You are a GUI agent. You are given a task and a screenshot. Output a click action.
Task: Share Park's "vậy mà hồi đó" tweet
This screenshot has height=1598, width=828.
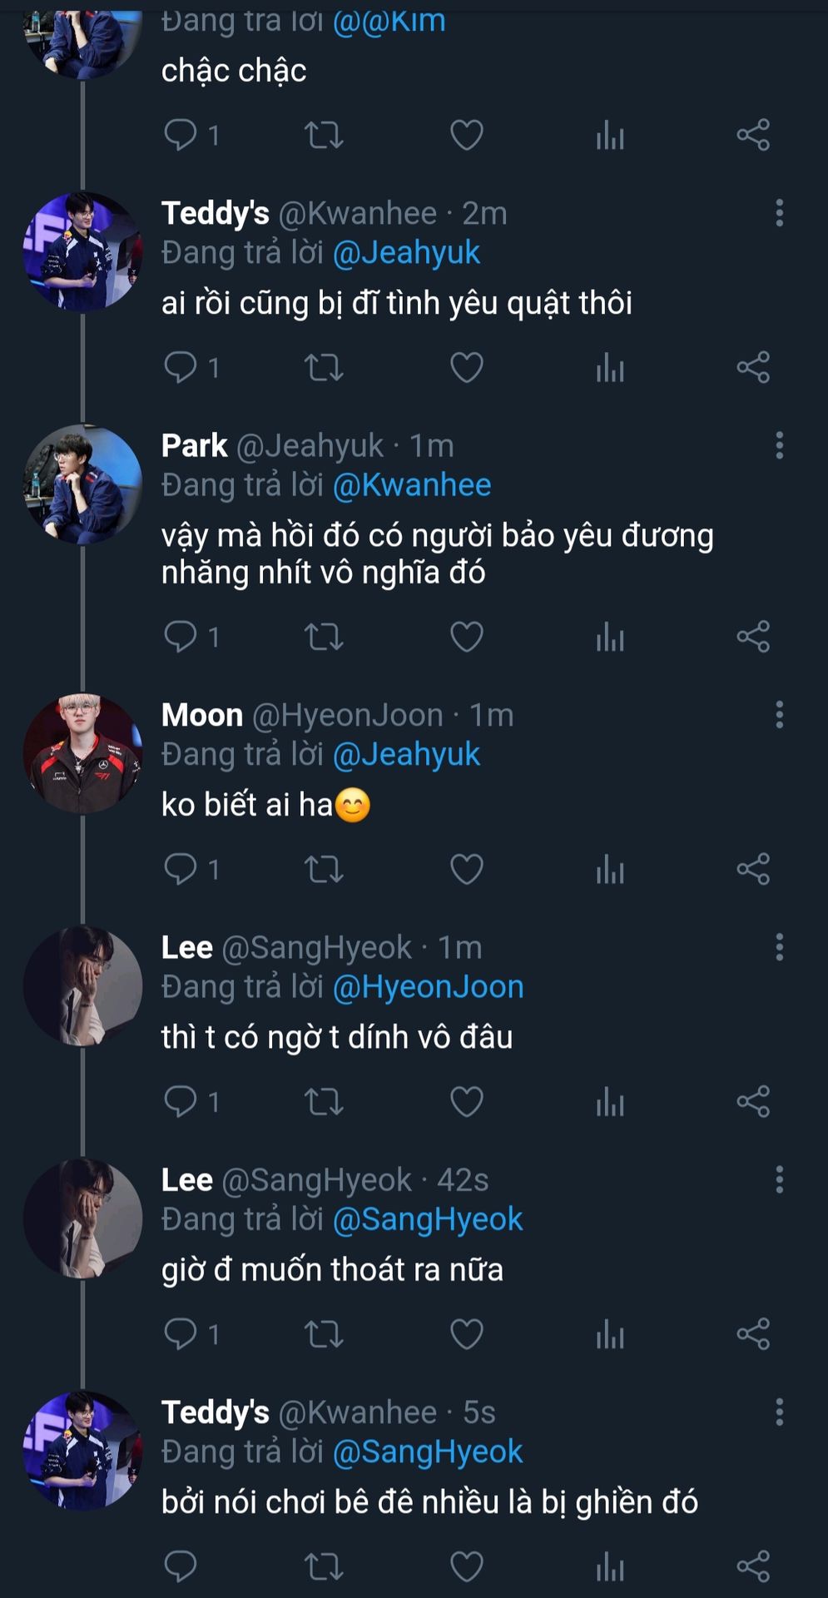pos(753,637)
